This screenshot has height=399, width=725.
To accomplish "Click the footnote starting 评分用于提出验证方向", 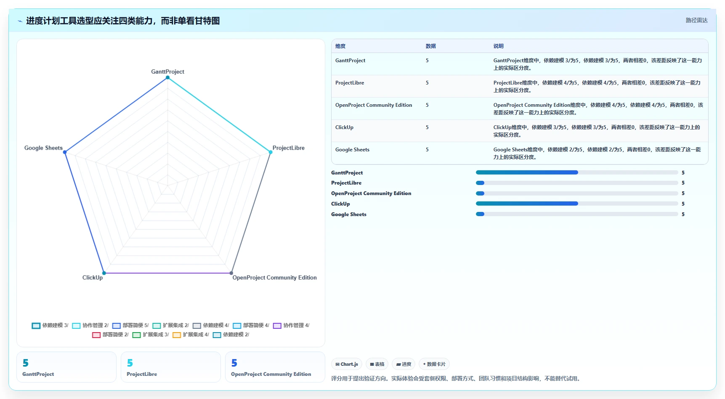I will 457,378.
